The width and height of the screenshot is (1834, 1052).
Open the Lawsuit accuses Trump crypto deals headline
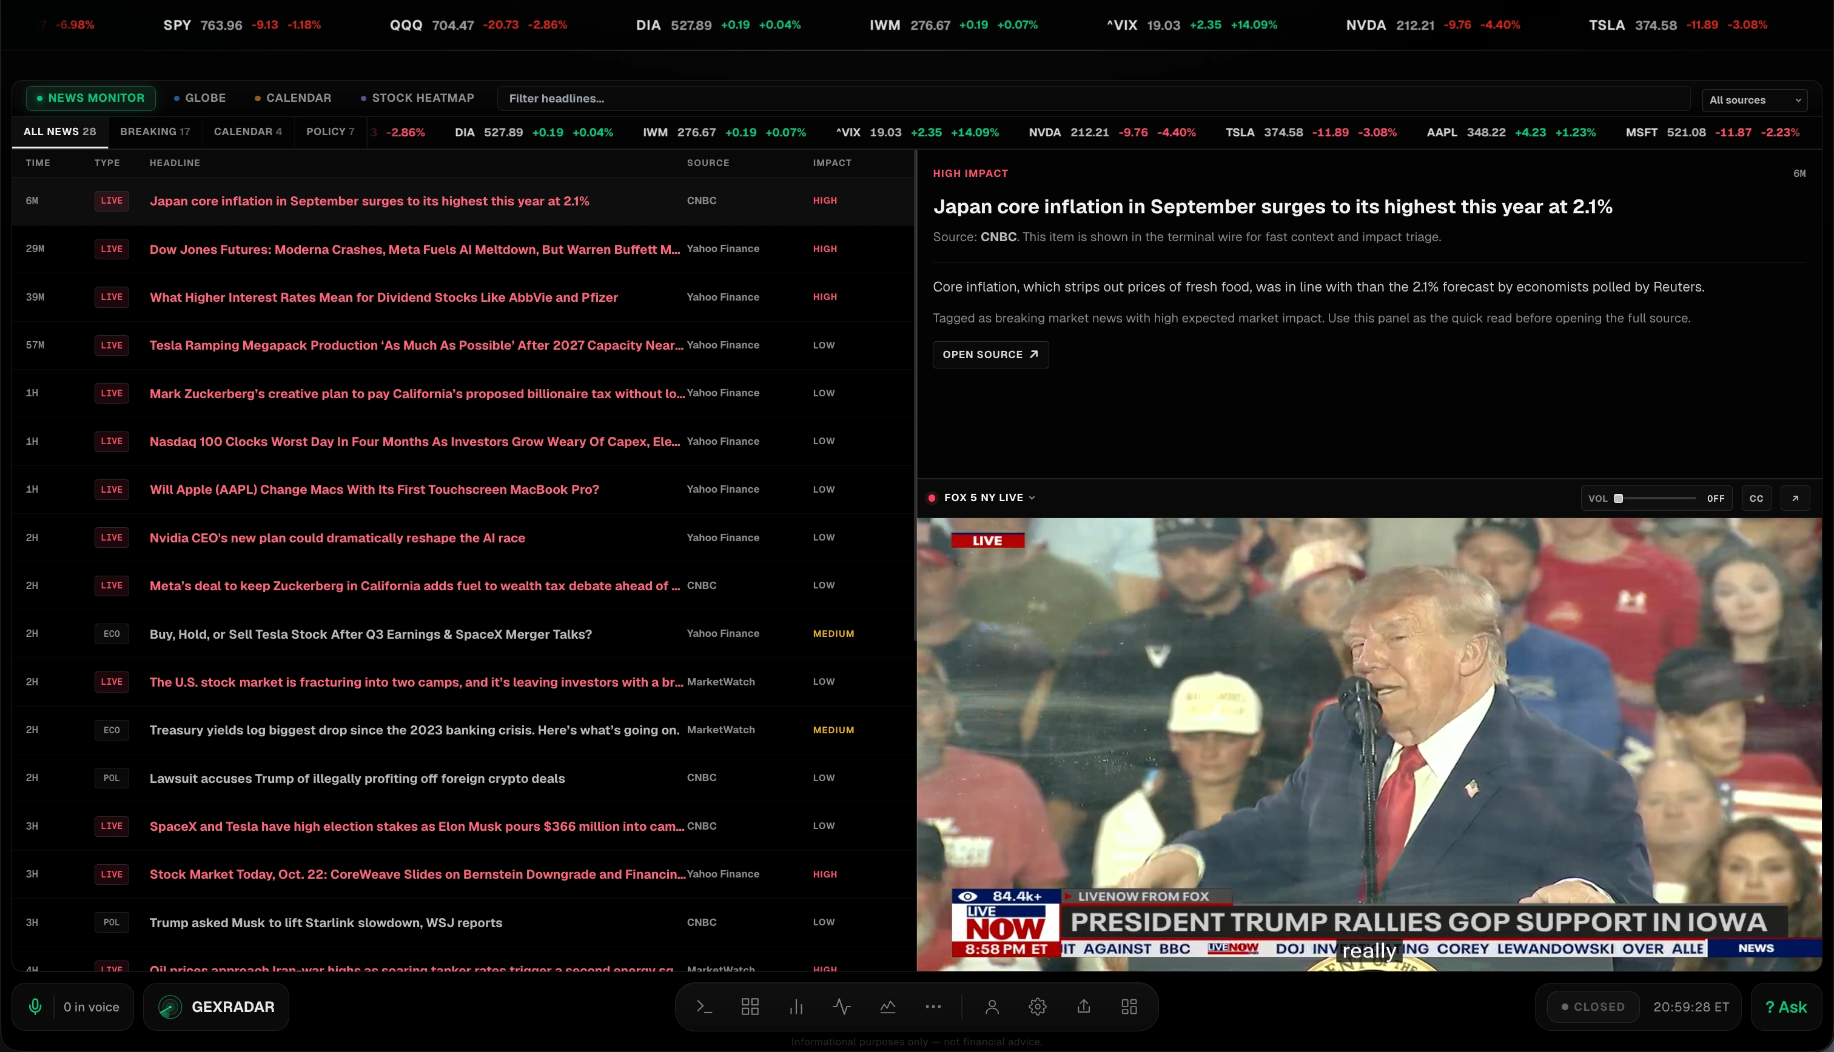pos(463,777)
